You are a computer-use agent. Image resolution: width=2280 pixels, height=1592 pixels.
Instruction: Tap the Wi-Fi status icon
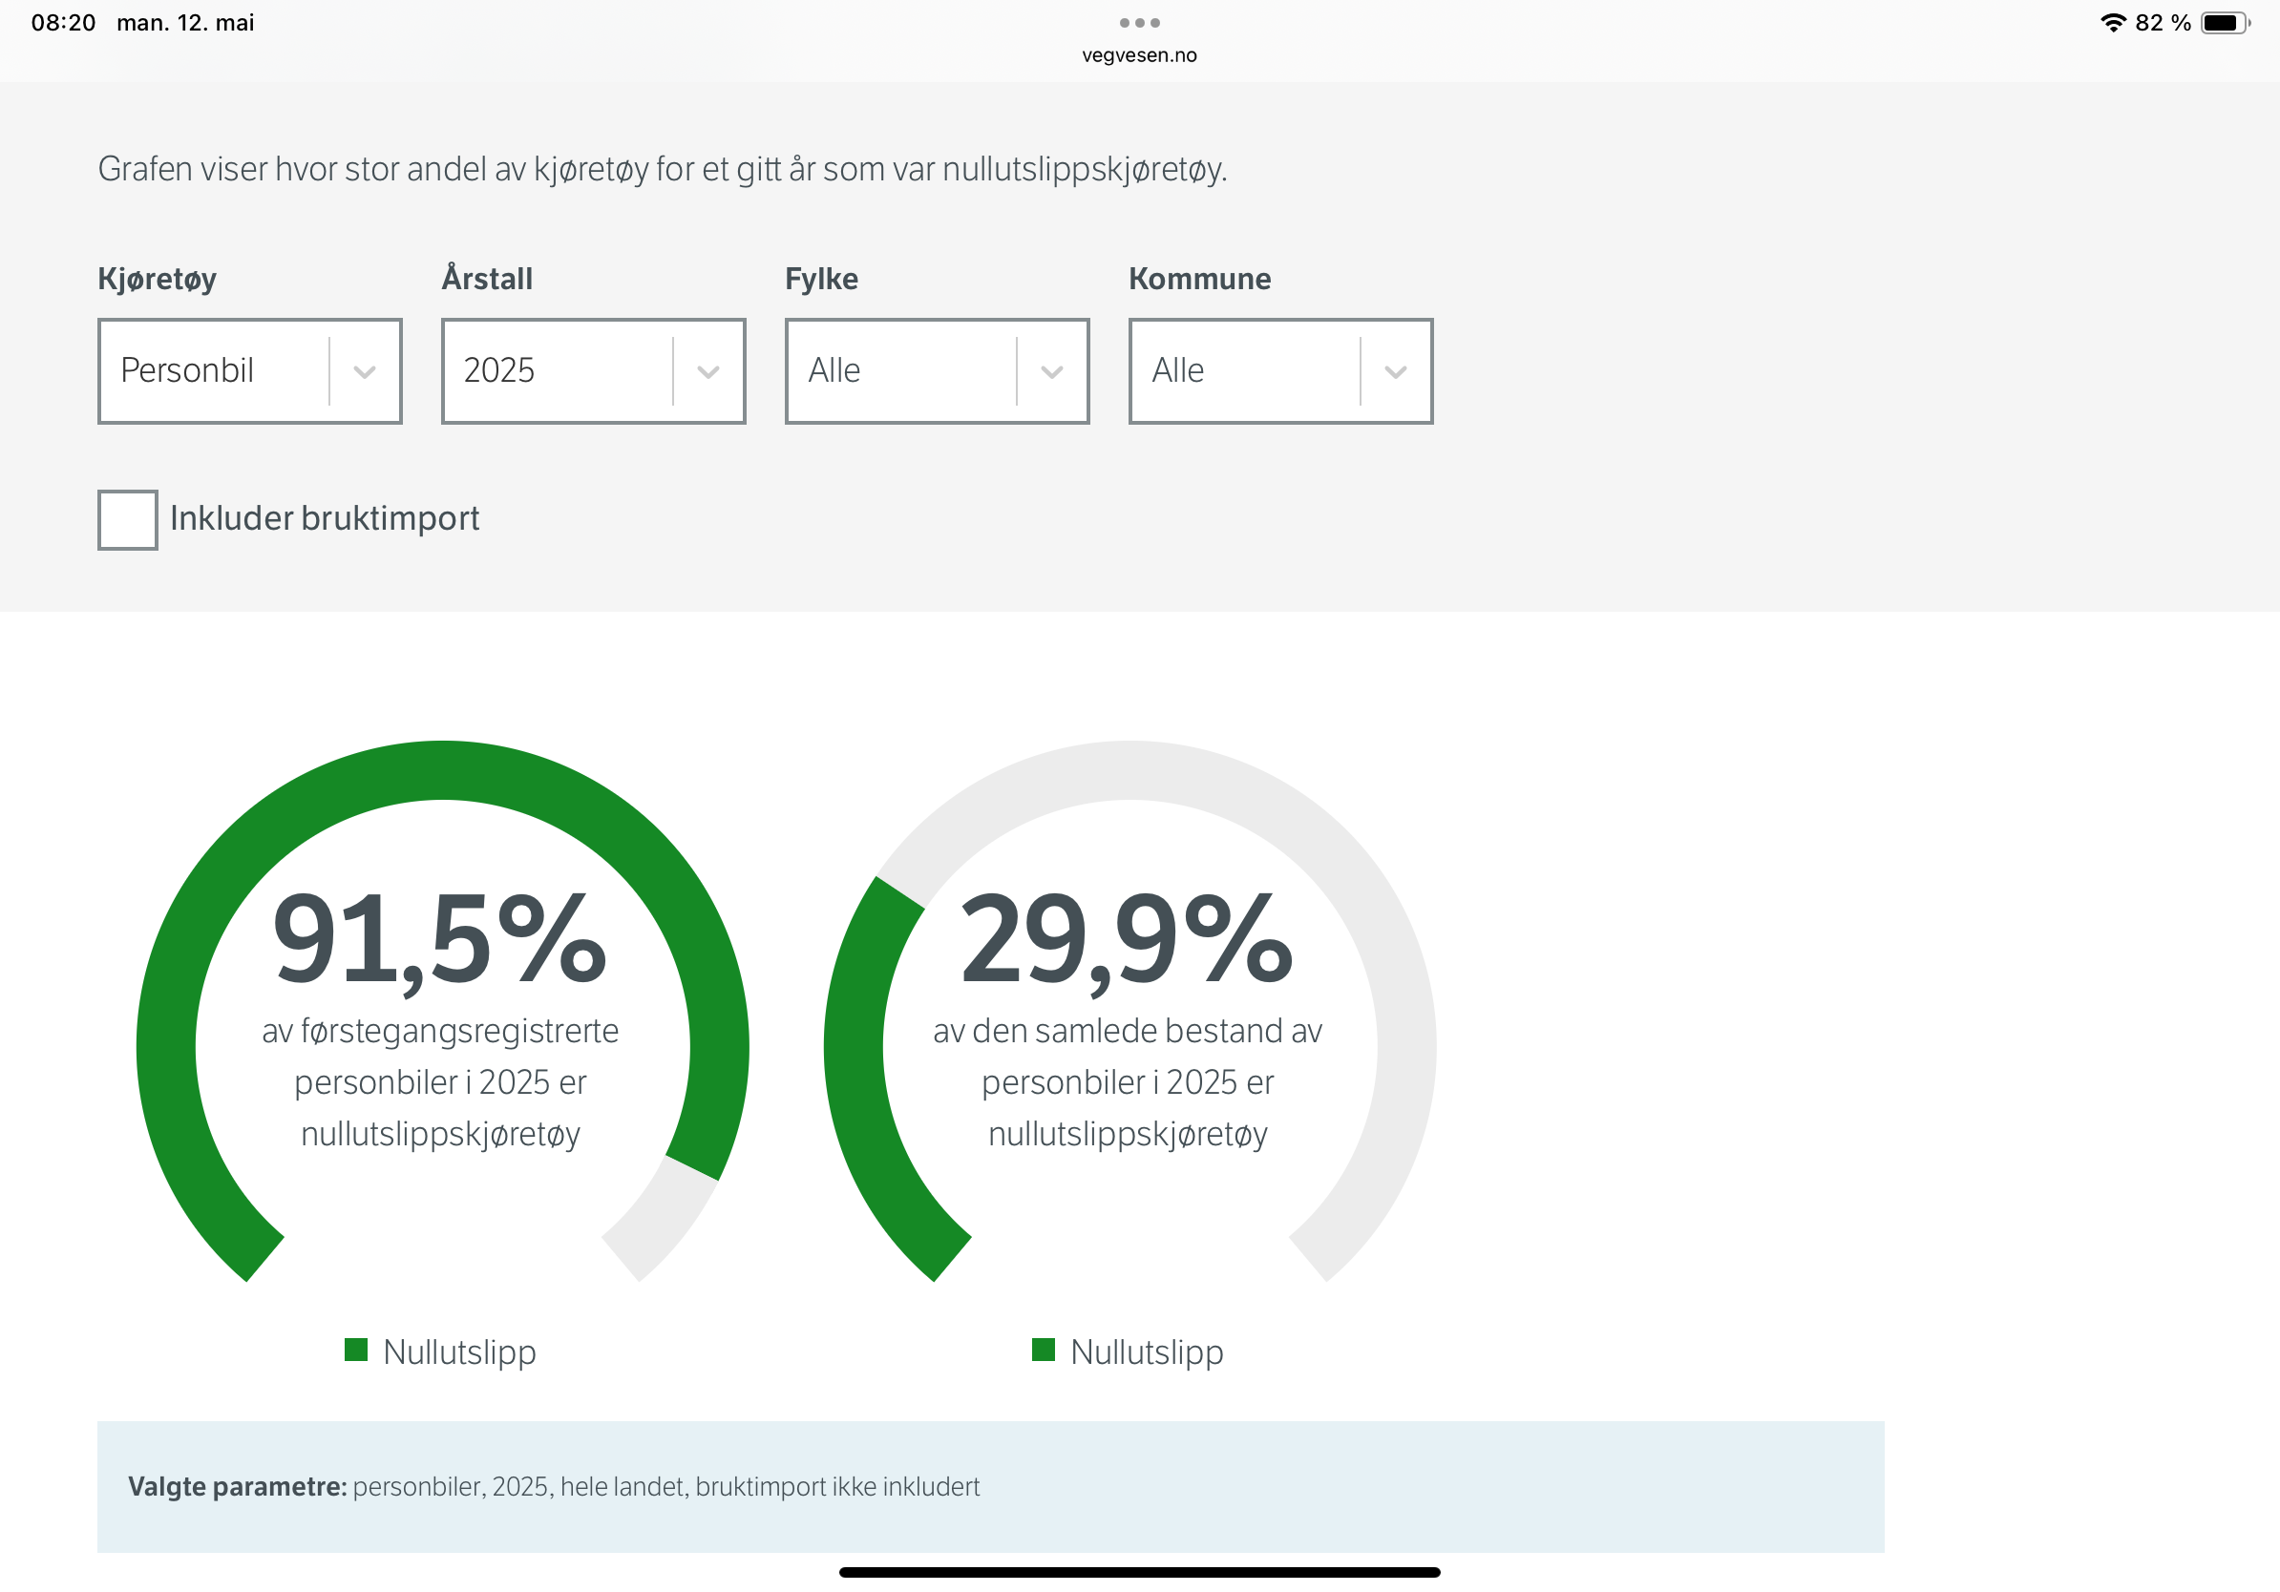click(2113, 23)
